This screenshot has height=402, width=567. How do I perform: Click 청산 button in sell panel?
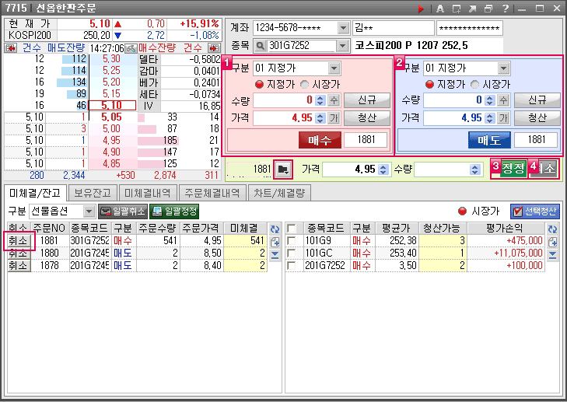(537, 118)
